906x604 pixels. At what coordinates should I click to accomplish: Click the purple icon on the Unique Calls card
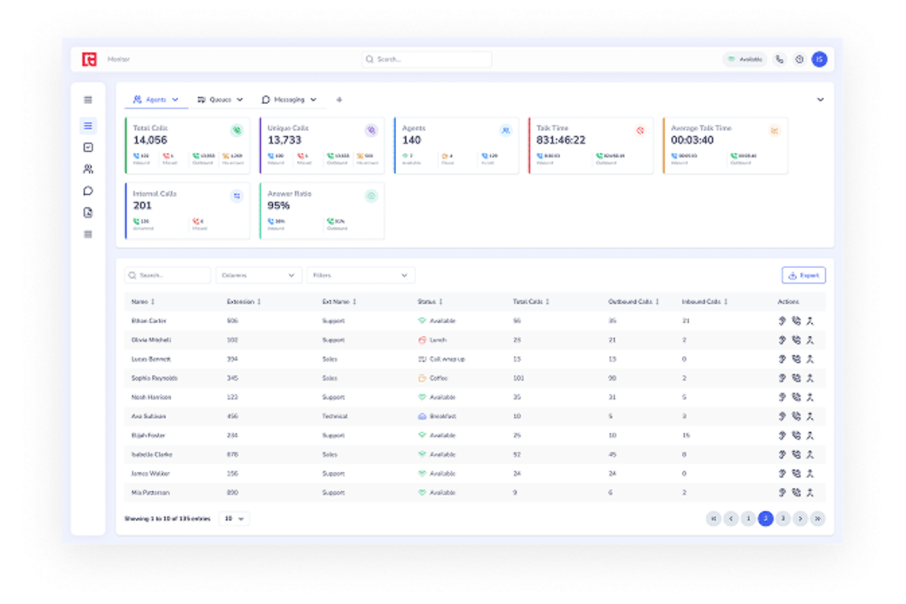coord(371,130)
